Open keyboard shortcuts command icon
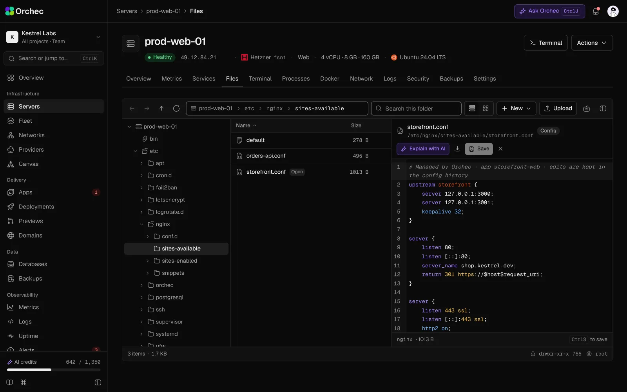 tap(24, 382)
